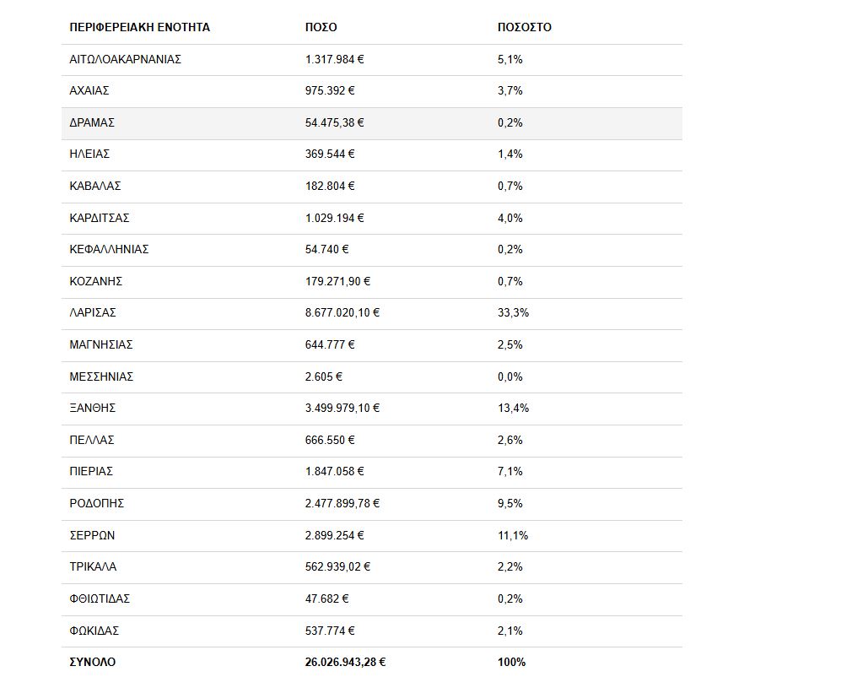852x677 pixels.
Task: Select the ΜΕΣΣΗΝΙΑΣ amount 2.605 €
Action: pyautogui.click(x=323, y=376)
